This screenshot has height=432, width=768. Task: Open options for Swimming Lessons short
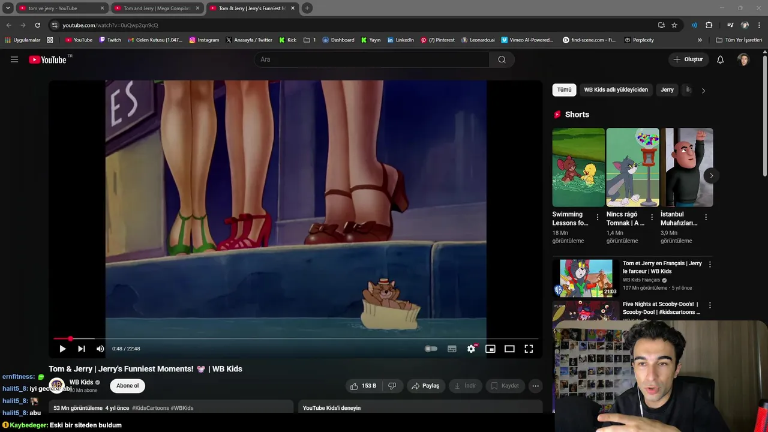[597, 217]
